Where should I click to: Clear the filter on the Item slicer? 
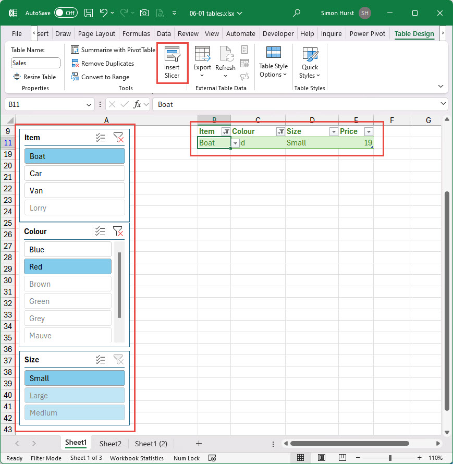coord(119,138)
